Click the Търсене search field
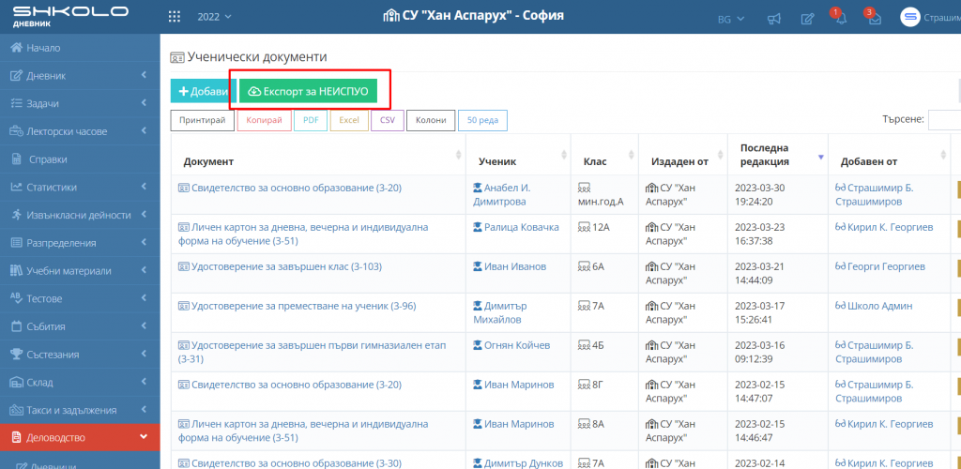This screenshot has height=469, width=961. pyautogui.click(x=944, y=120)
